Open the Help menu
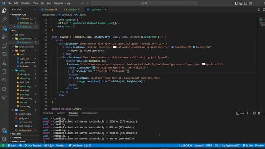 coord(68,3)
